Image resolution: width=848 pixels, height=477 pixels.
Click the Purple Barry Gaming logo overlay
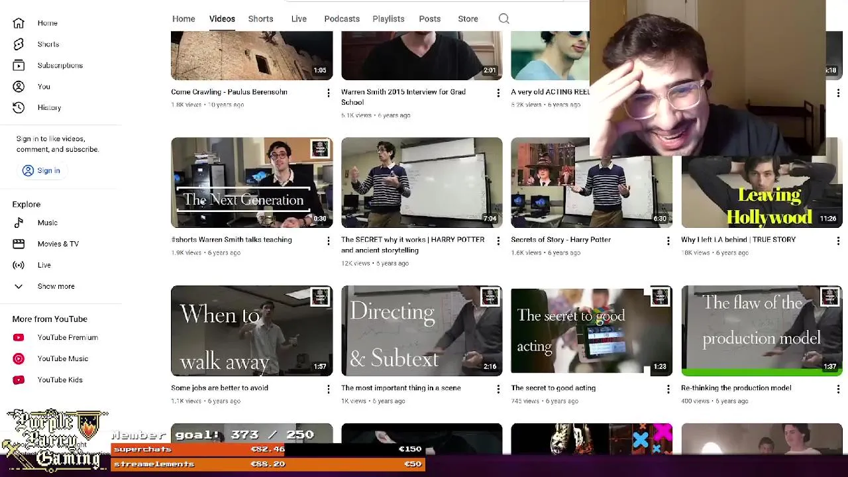[56, 440]
